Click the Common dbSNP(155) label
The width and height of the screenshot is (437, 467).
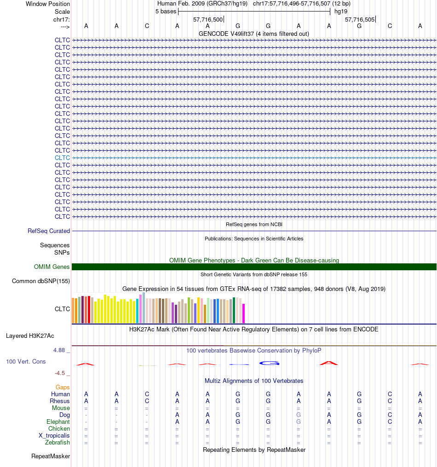(41, 281)
